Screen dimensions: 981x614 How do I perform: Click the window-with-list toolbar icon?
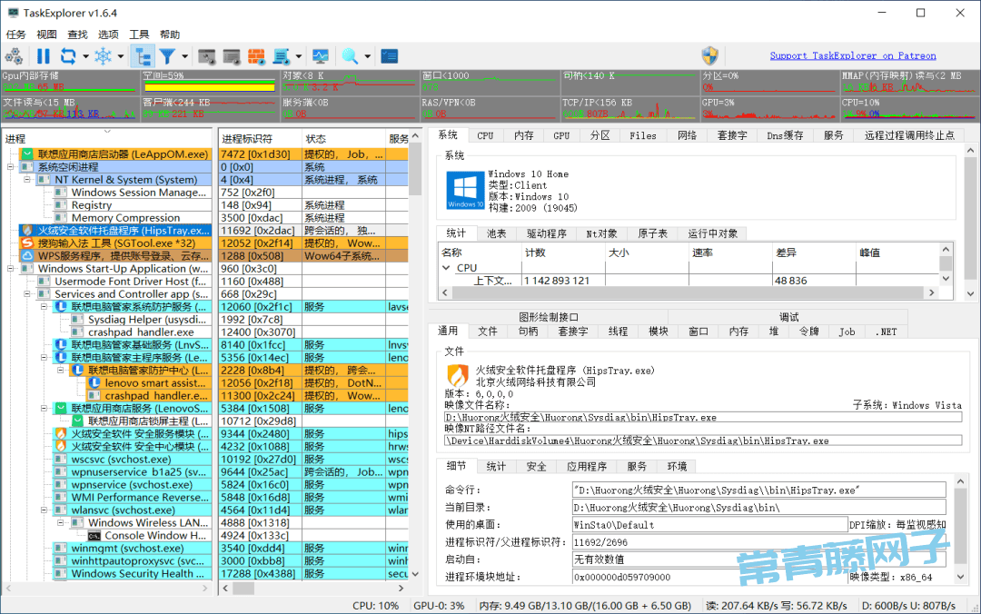(232, 56)
